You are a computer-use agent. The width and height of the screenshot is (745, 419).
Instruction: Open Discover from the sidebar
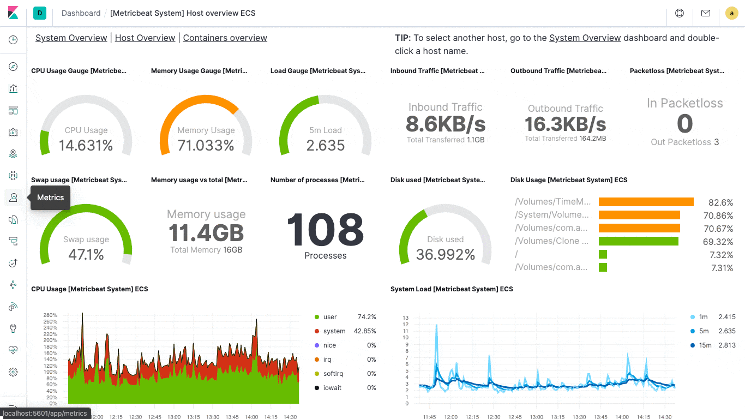[x=13, y=67]
